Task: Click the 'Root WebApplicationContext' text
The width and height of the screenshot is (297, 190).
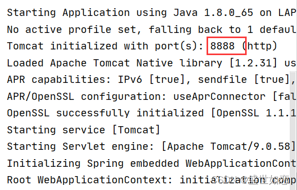Action: point(90,180)
